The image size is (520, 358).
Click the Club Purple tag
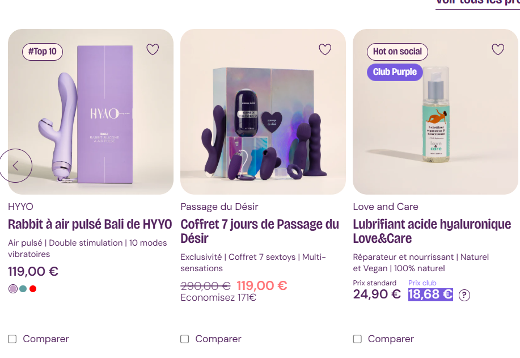click(x=395, y=72)
